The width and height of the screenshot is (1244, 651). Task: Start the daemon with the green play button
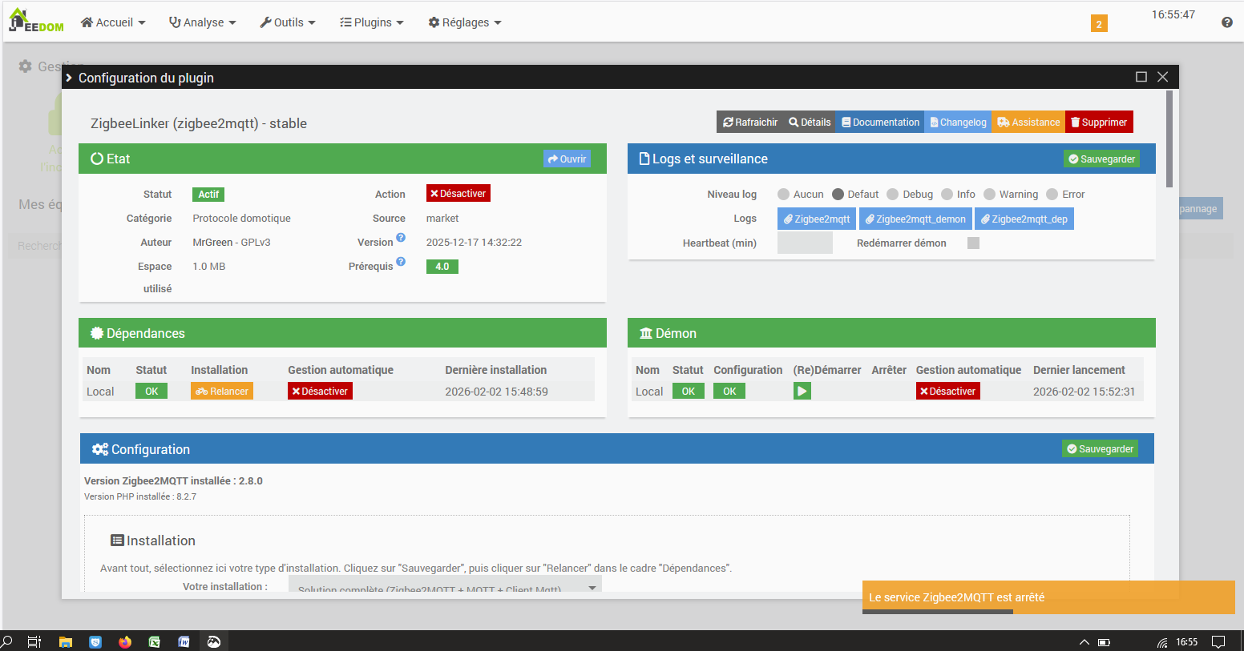802,391
